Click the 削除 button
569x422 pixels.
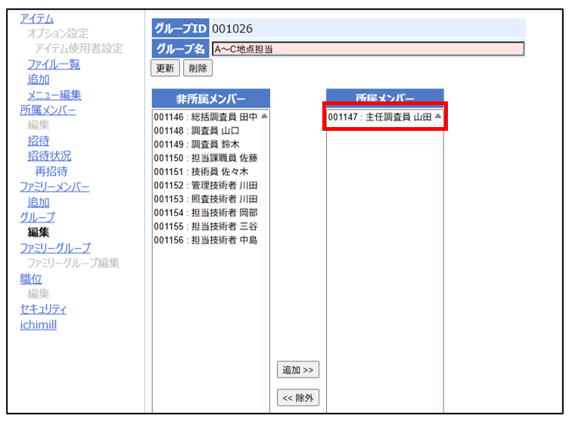click(x=197, y=68)
